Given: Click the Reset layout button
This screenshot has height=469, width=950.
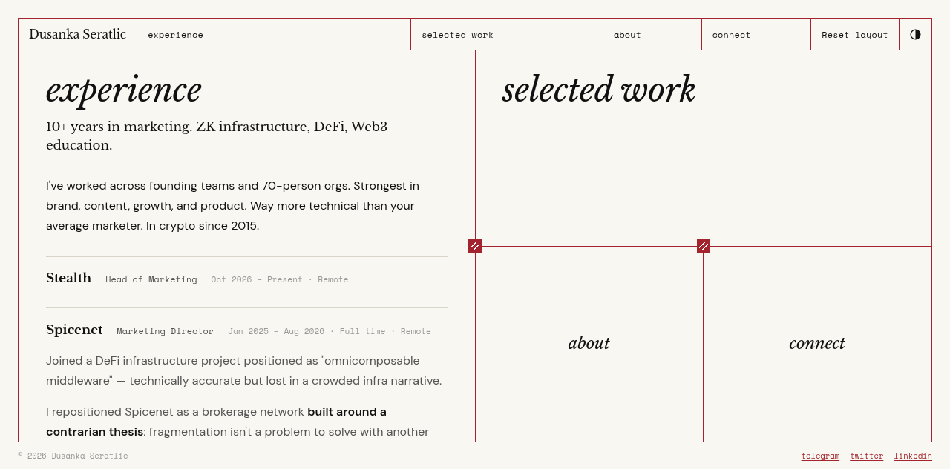Looking at the screenshot, I should click(855, 34).
